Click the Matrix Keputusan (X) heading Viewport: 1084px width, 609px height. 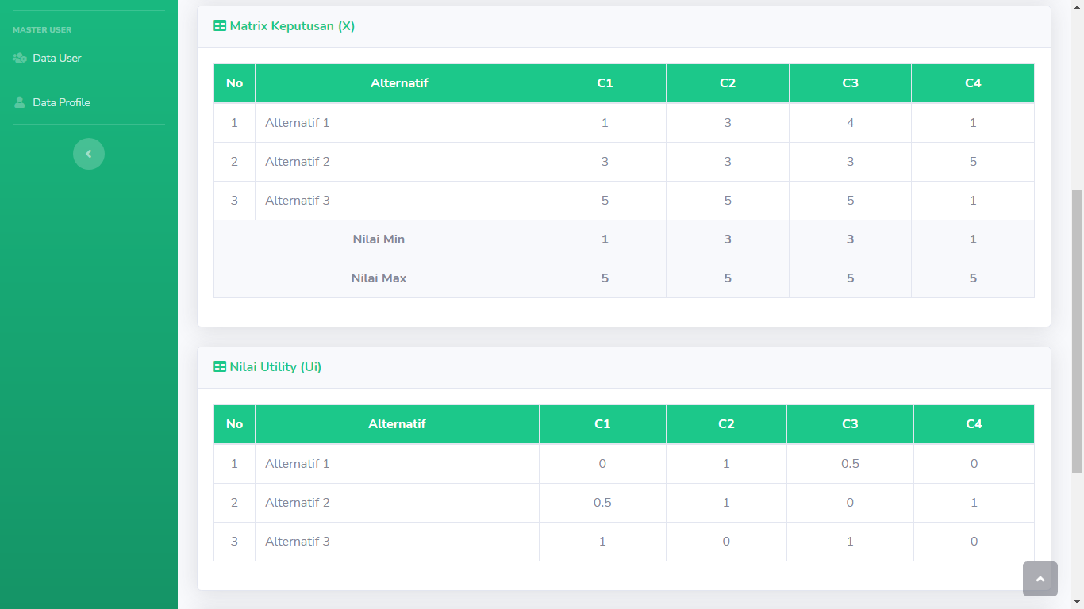point(292,26)
